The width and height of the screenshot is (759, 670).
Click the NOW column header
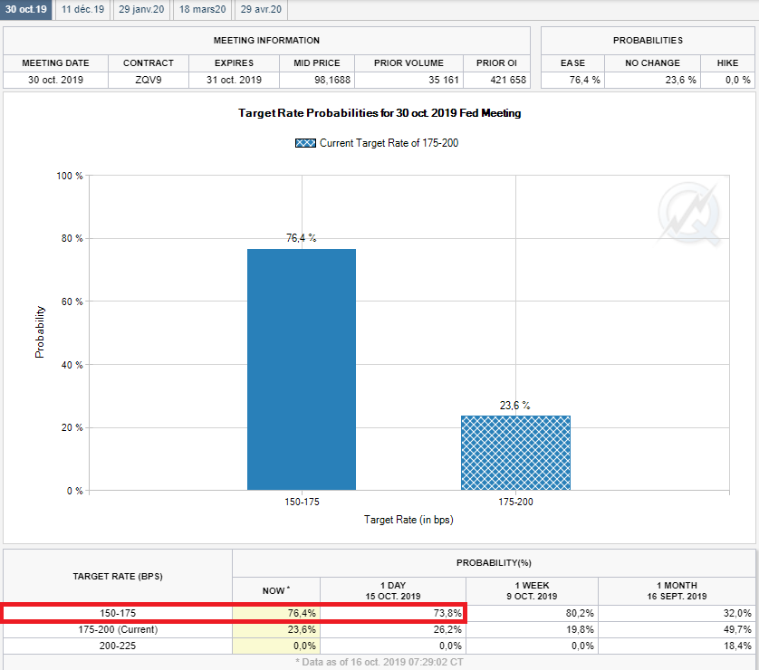[276, 591]
